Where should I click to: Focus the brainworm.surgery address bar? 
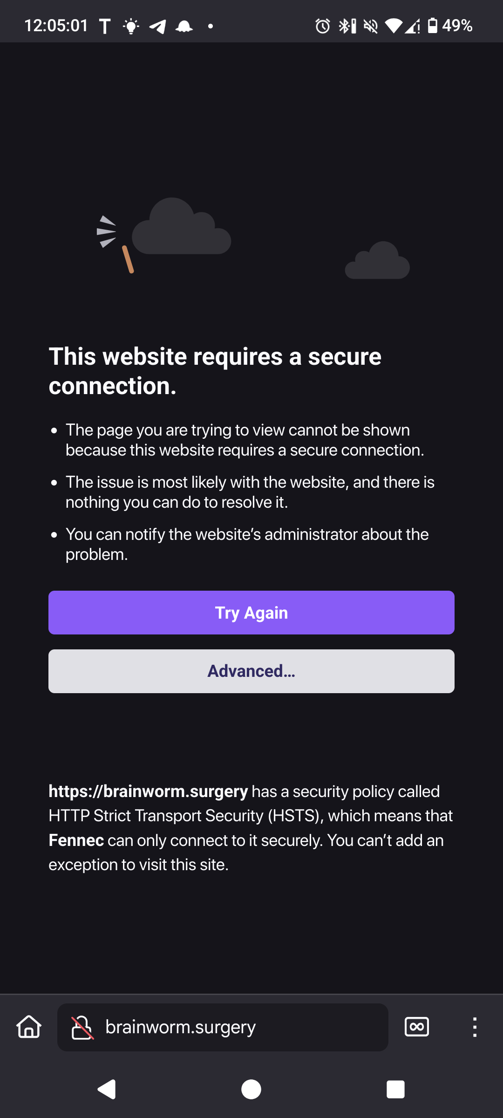223,1027
